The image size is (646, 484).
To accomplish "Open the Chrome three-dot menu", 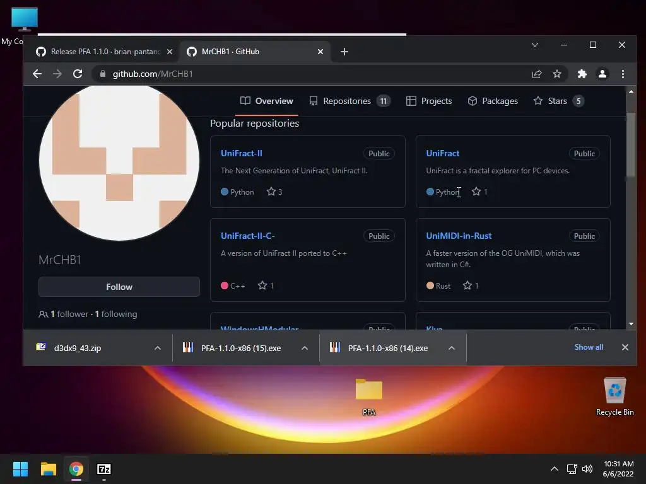I will [x=623, y=74].
